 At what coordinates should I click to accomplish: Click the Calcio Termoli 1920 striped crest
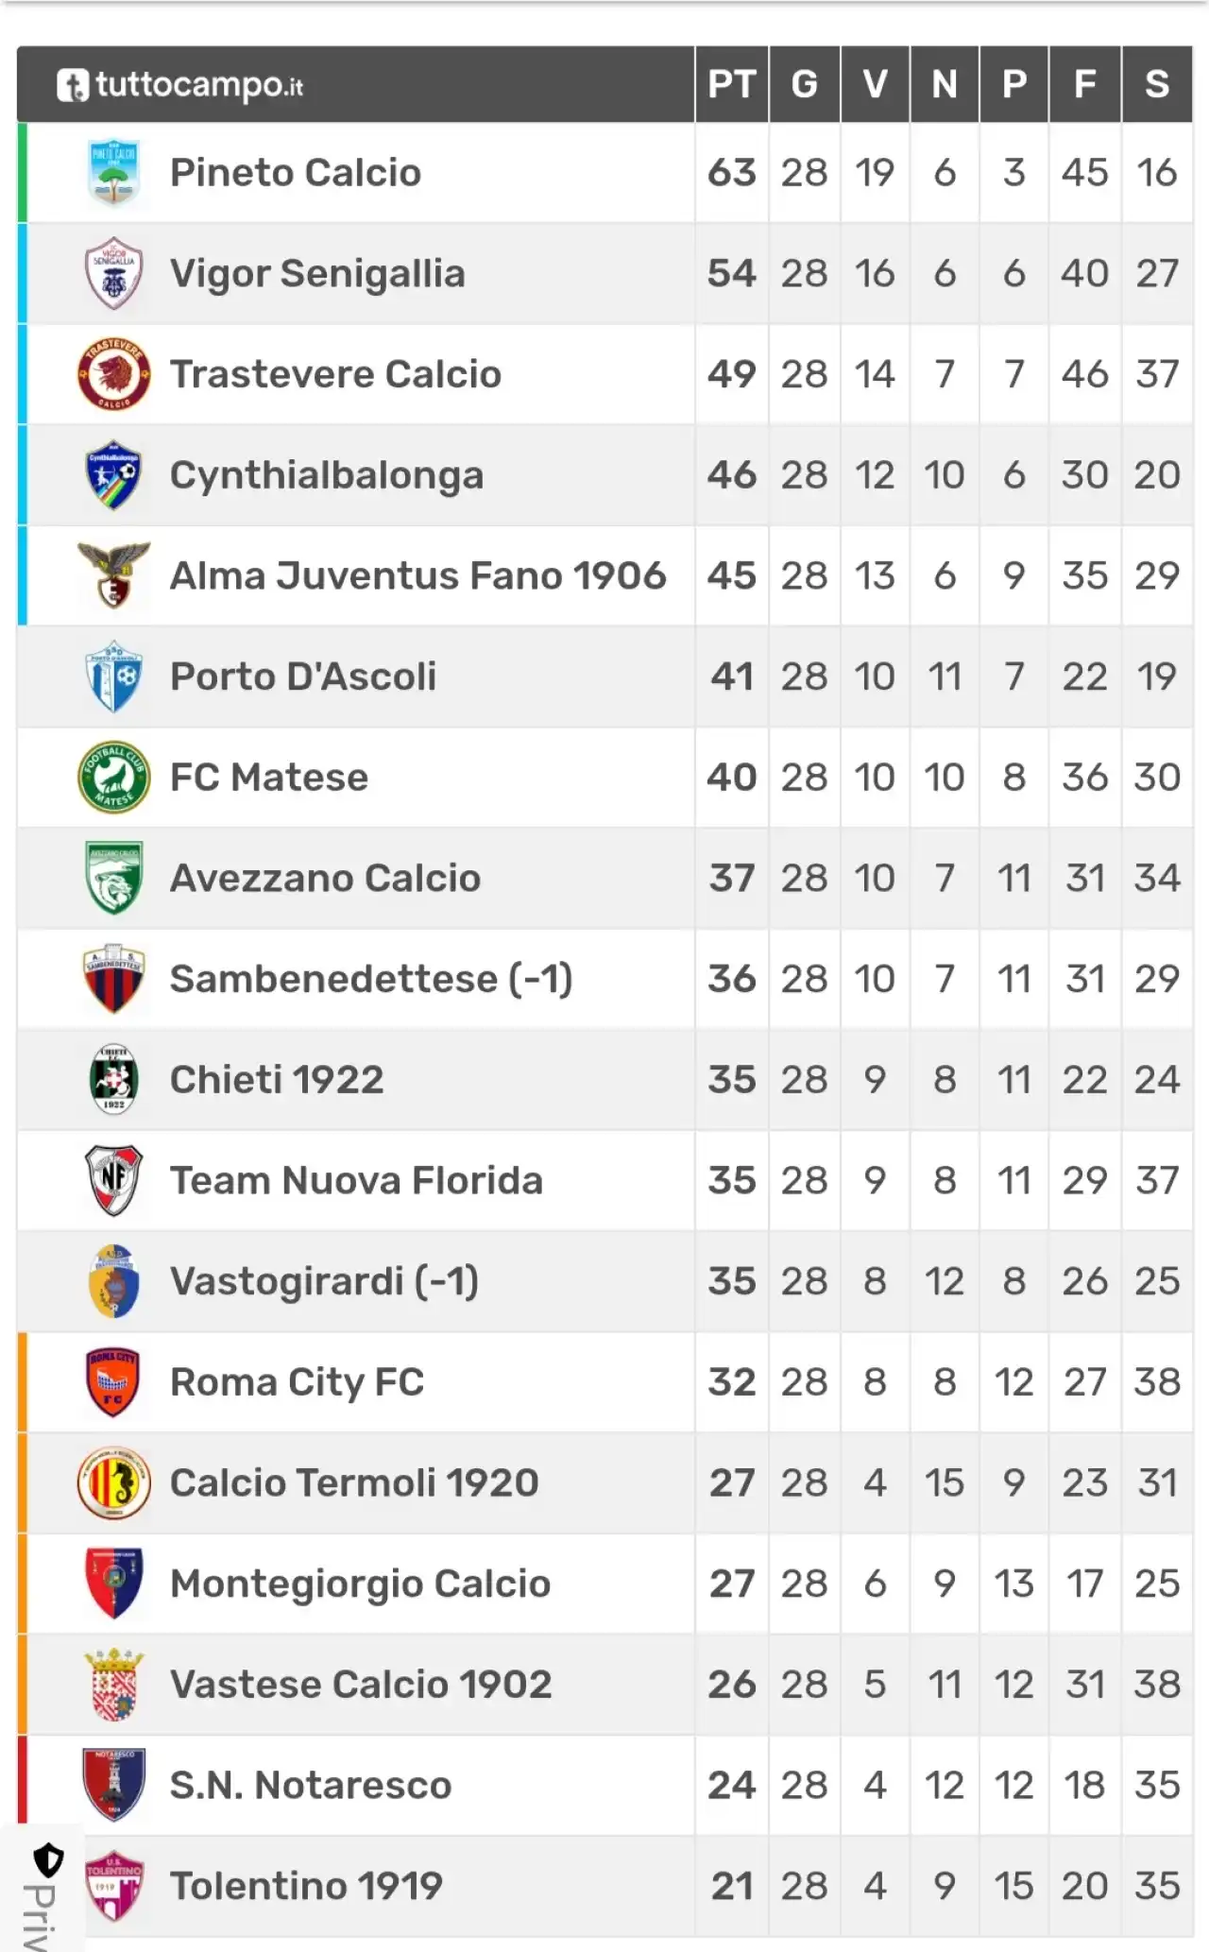click(x=113, y=1482)
